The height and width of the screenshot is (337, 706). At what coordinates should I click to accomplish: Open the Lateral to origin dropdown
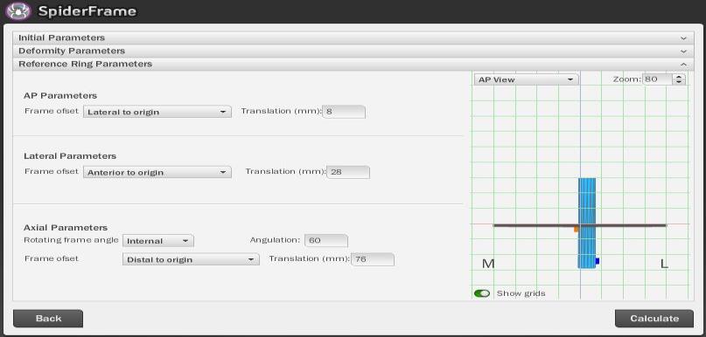click(157, 112)
